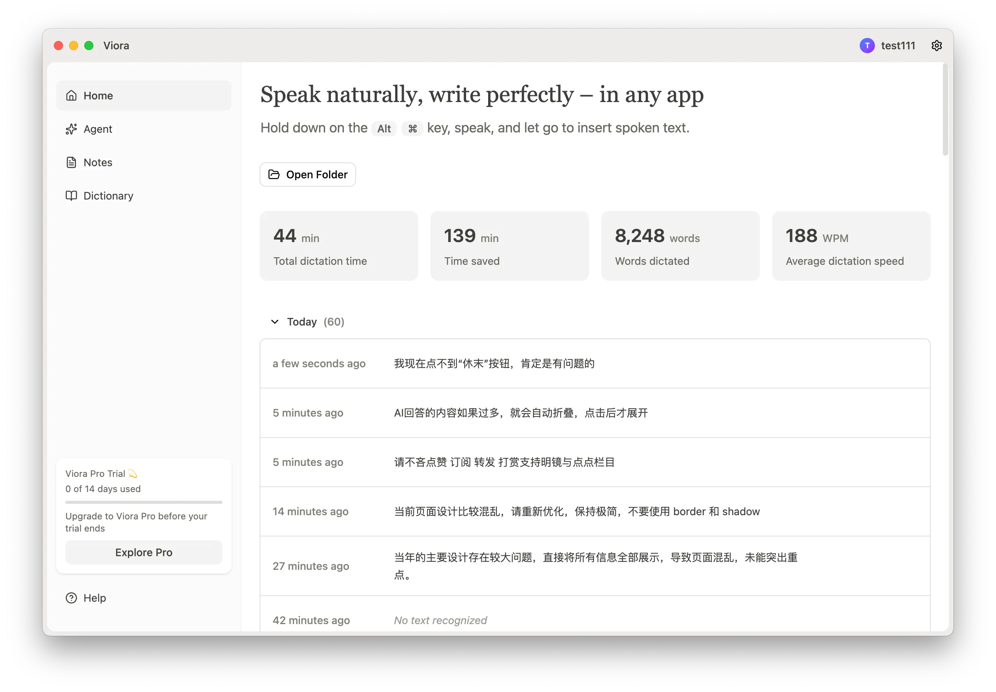Select the Notes icon in the sidebar
The image size is (996, 692).
point(72,162)
